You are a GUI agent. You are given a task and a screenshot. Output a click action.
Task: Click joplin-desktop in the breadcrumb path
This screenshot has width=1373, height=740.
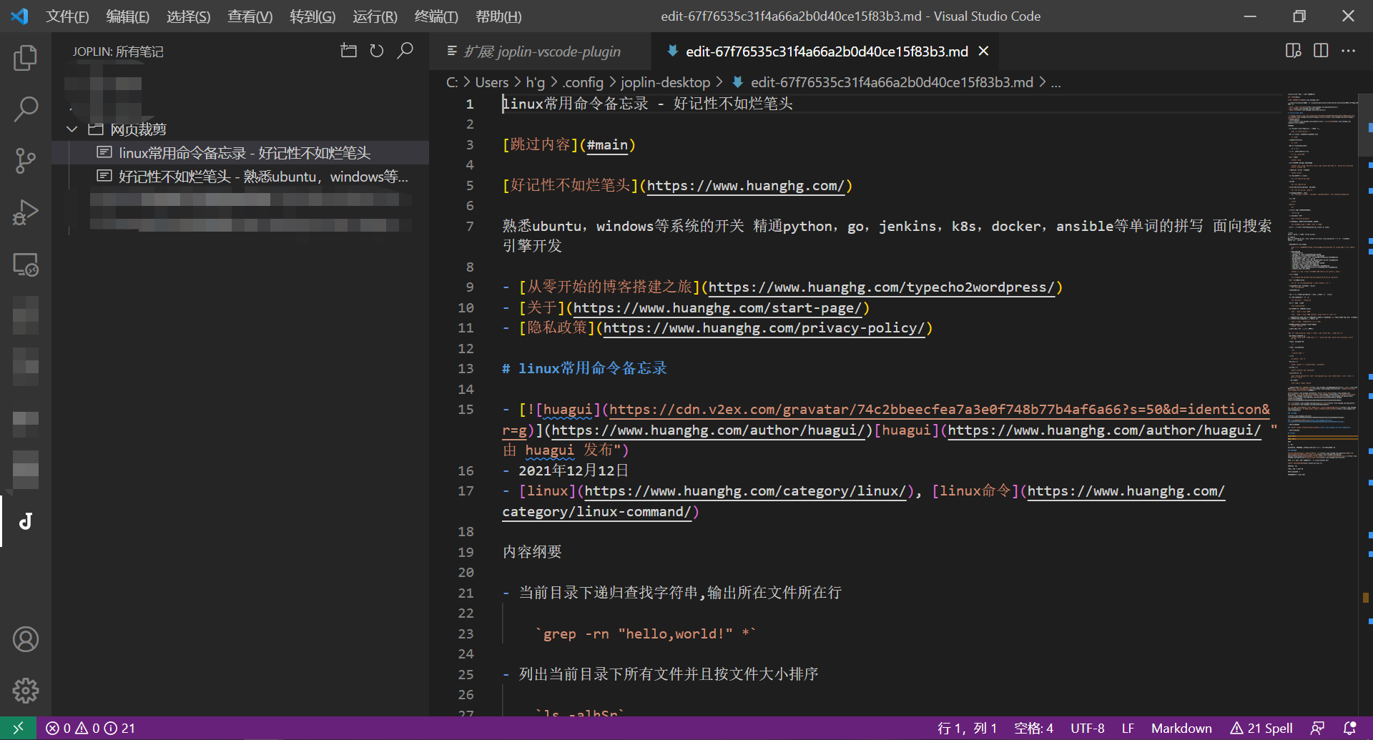665,82
